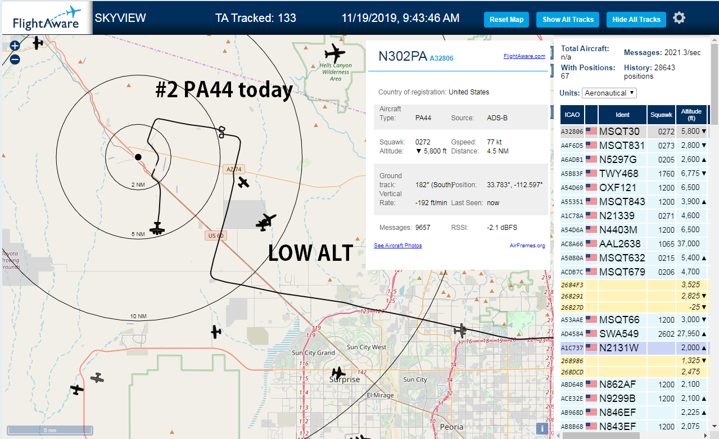Select the yellow 268291 row
Screen dimensions: 719x439
(x=634, y=296)
